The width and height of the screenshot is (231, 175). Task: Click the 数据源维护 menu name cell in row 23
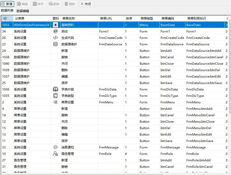pyautogui.click(x=79, y=44)
